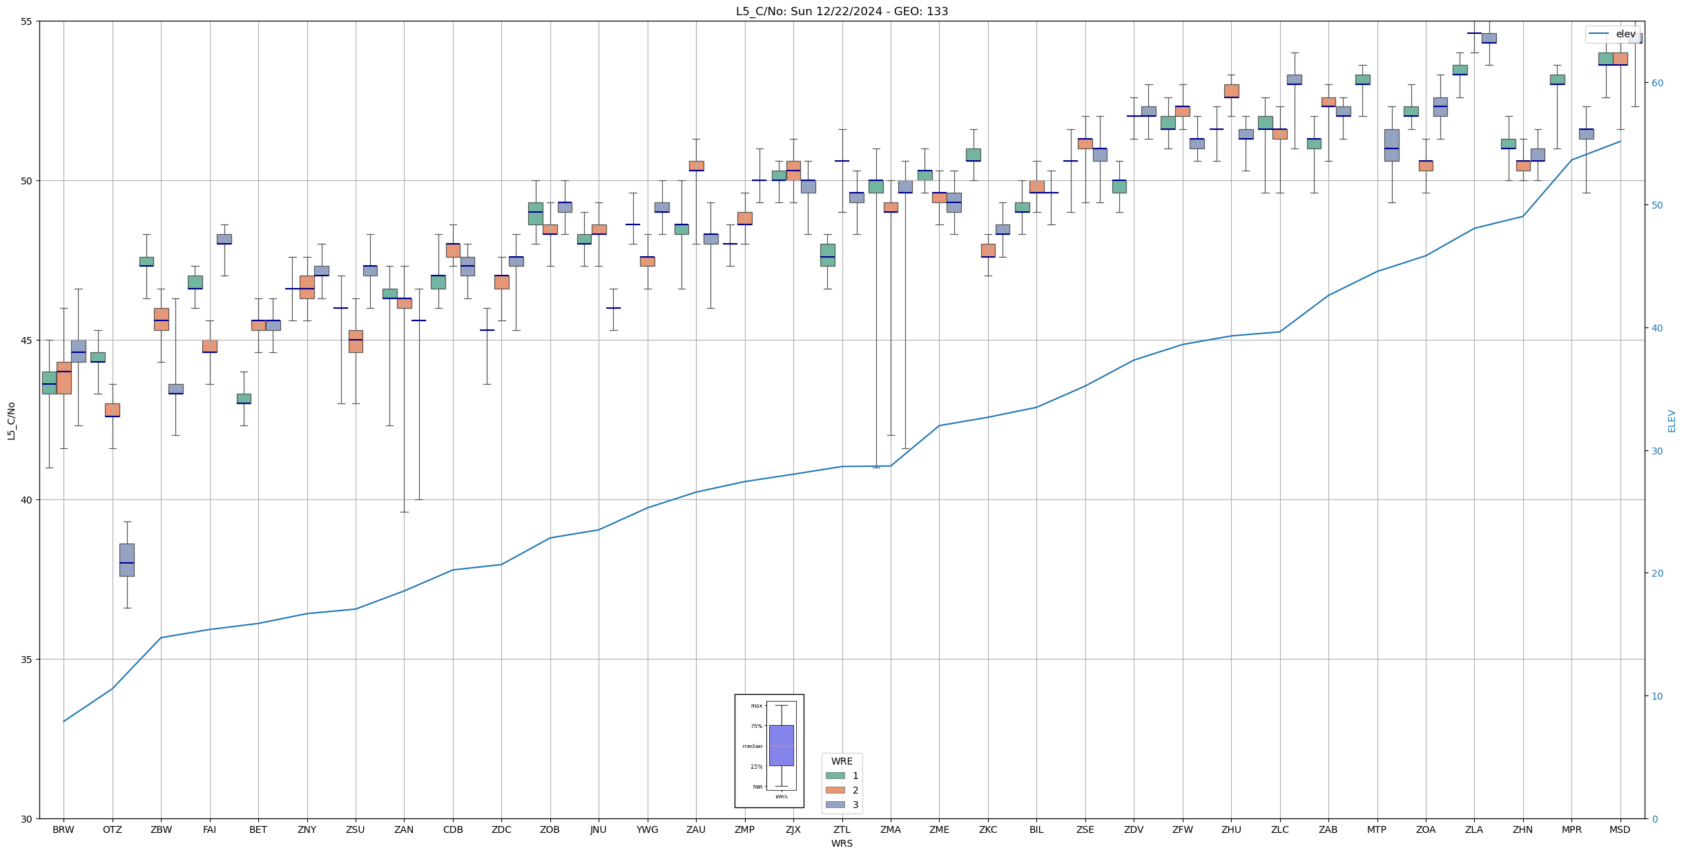
Task: Click the WRS x-axis title
Action: coord(842,843)
